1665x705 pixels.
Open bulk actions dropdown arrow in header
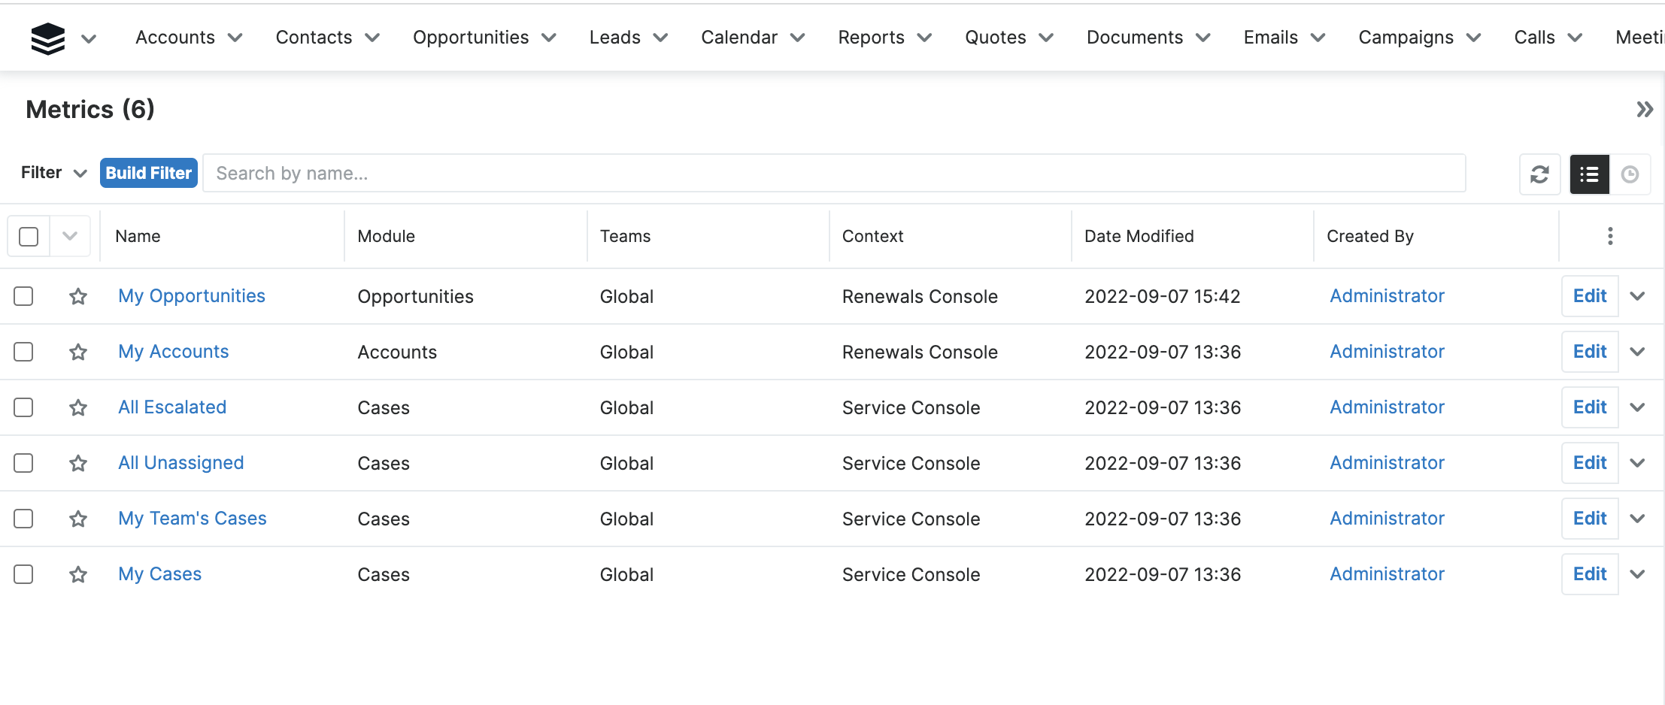(70, 237)
